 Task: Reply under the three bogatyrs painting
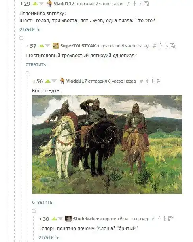point(42,202)
